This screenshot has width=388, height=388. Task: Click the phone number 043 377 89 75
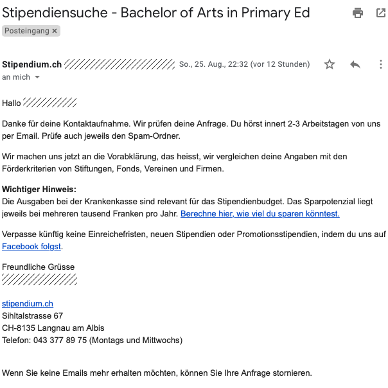60,340
